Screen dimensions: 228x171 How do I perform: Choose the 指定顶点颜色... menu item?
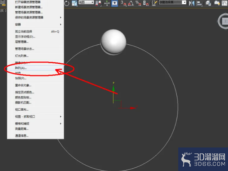[36, 92]
